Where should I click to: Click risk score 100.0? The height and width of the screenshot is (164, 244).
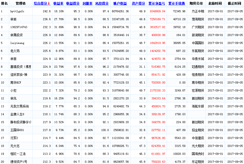tap(105, 130)
